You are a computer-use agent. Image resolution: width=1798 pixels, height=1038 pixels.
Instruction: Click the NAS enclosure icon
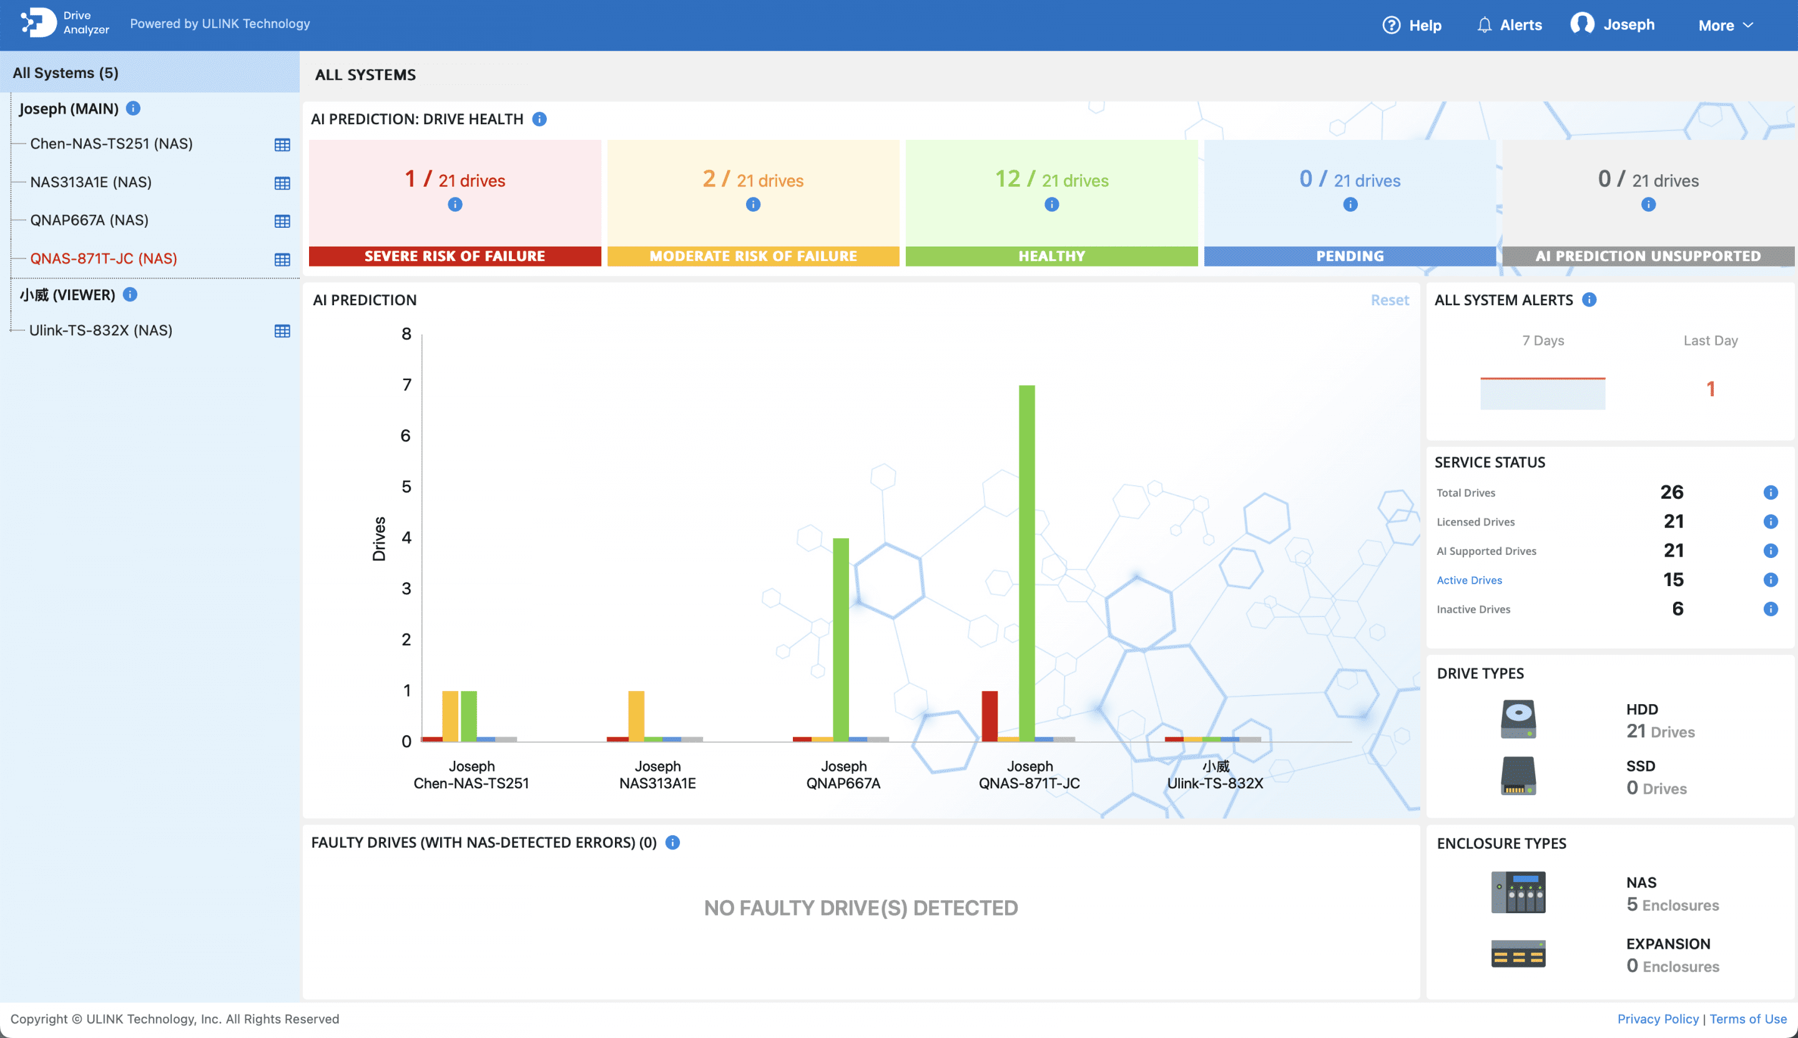click(1518, 892)
